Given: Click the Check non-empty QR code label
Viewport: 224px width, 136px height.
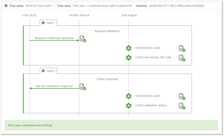Looking at the screenshot, I should point(153,57).
